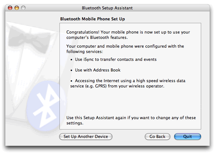
Task: Click the Use this Setup Assistant again note
Action: click(x=131, y=120)
